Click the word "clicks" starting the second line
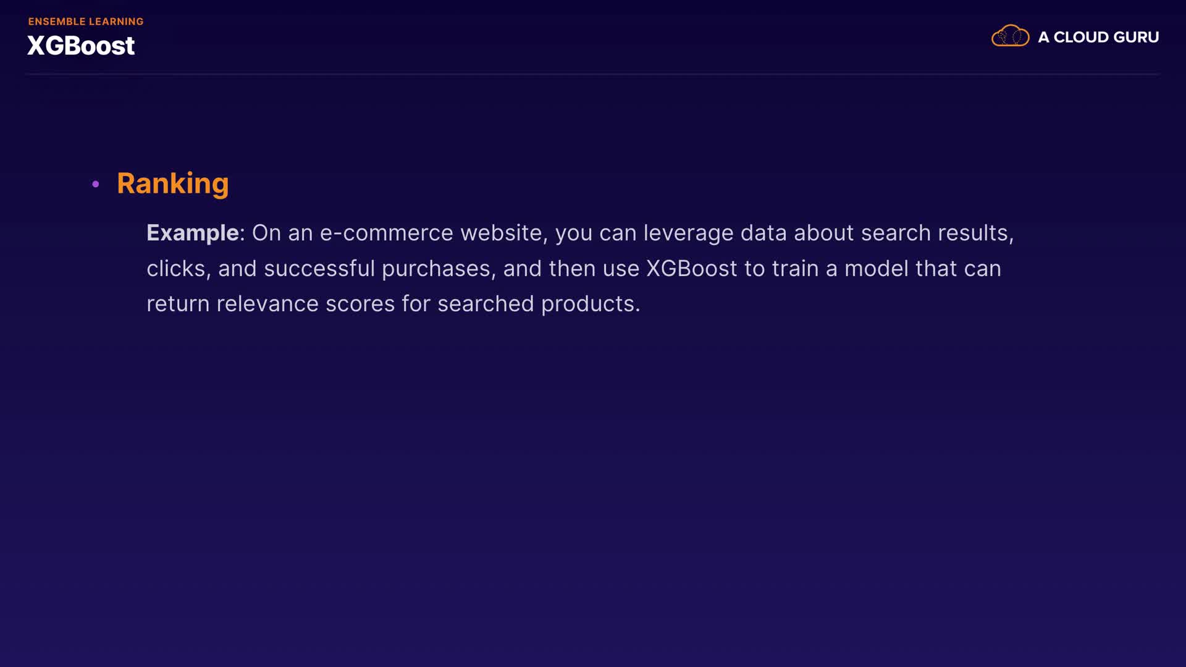 click(176, 269)
